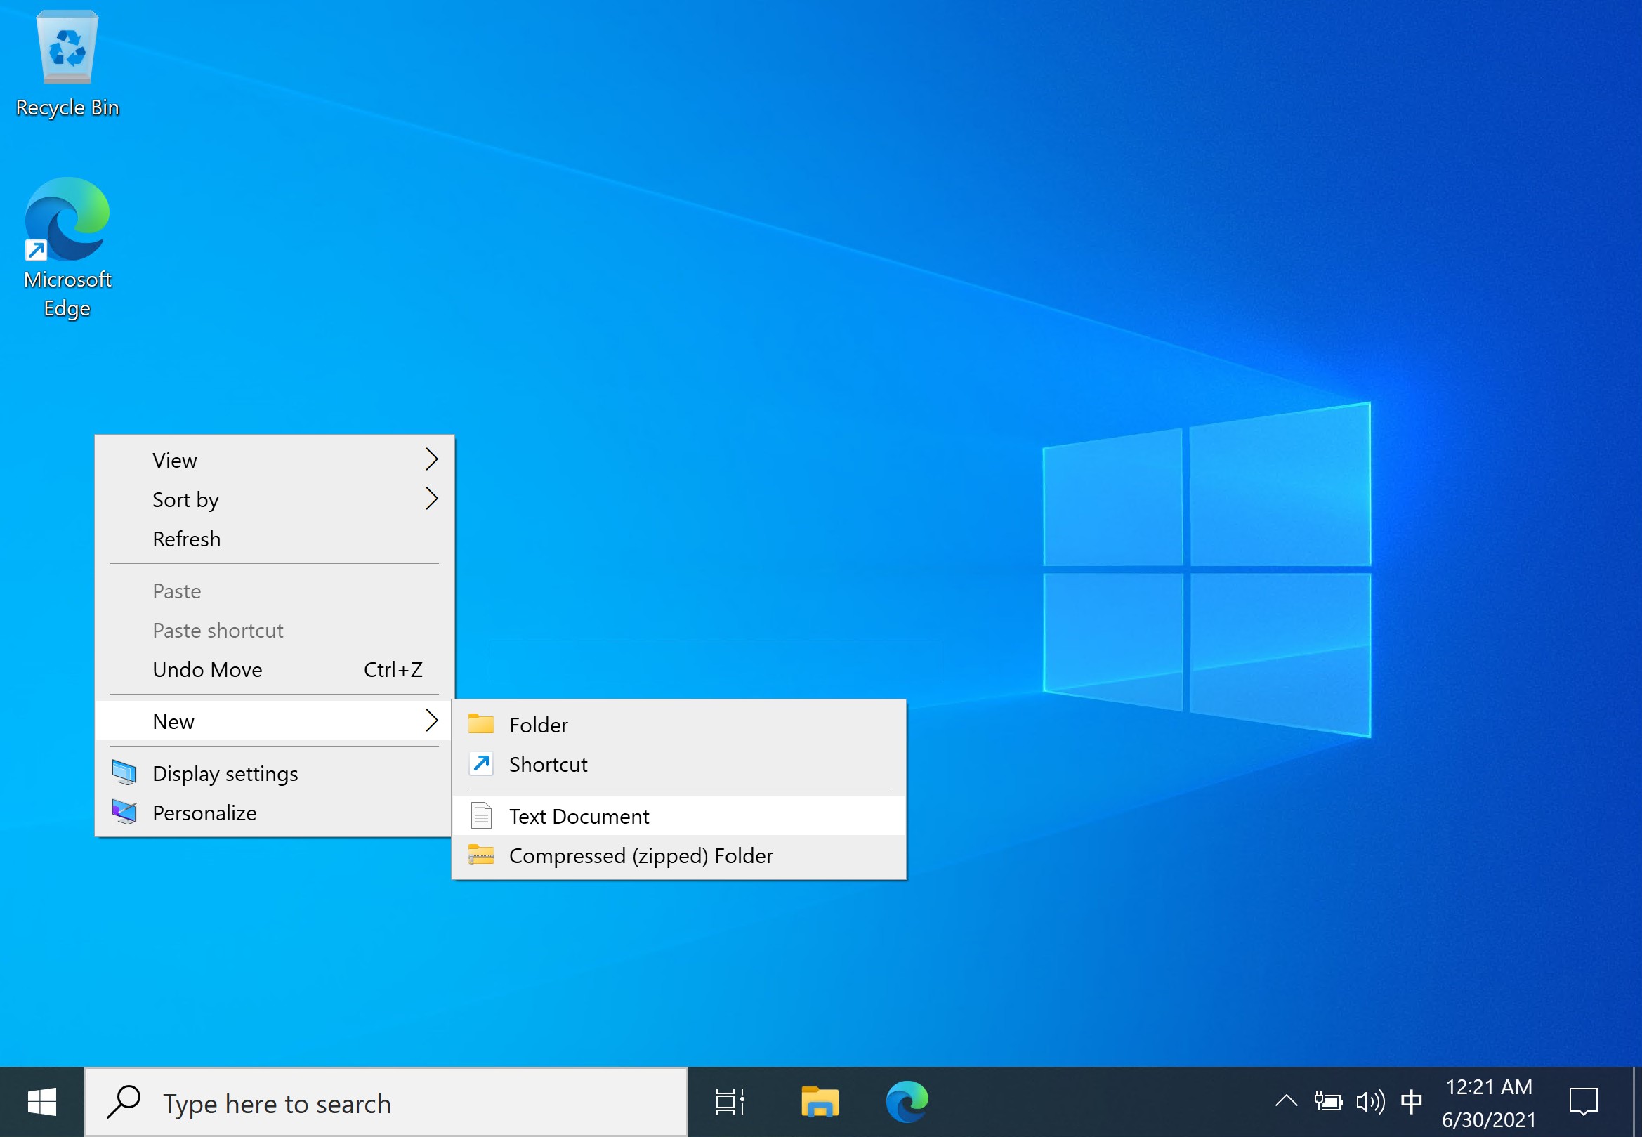Image resolution: width=1642 pixels, height=1137 pixels.
Task: Click the battery power tray icon
Action: (1328, 1102)
